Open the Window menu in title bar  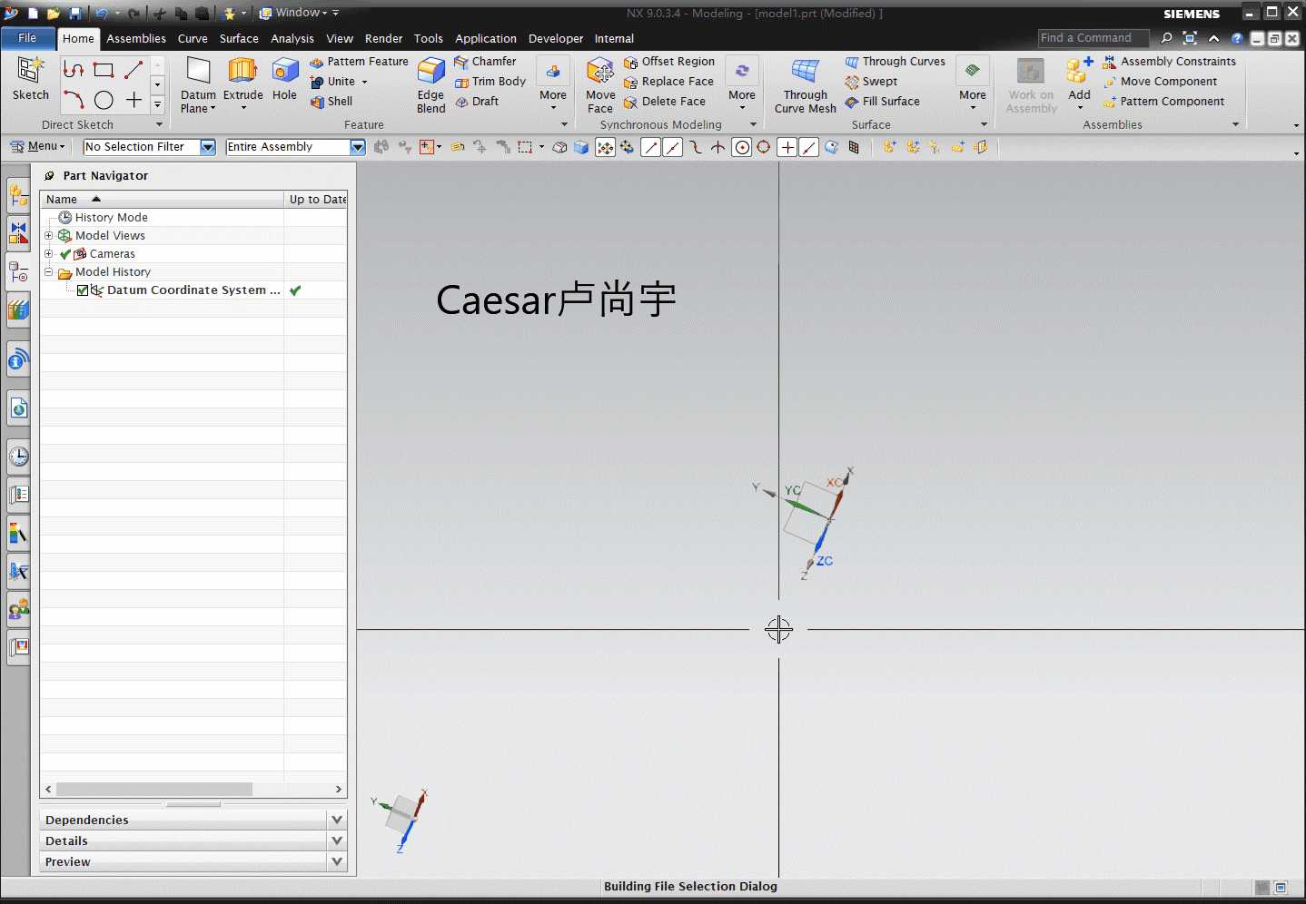pyautogui.click(x=292, y=13)
